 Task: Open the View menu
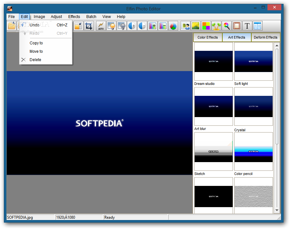[x=107, y=17]
